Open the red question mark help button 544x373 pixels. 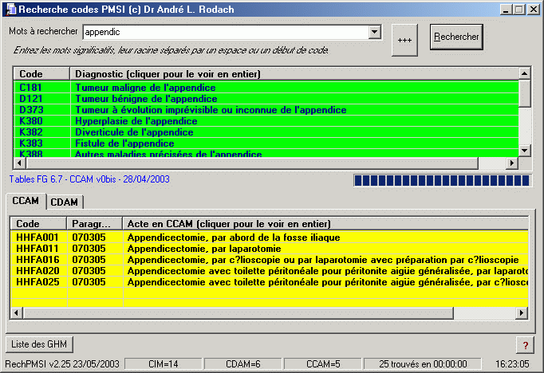coord(526,345)
